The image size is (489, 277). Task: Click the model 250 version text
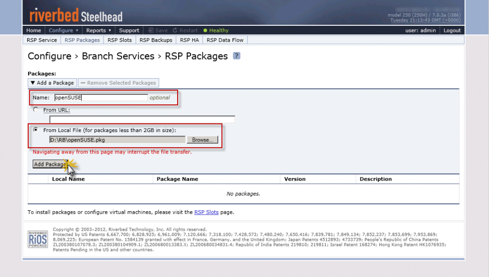pos(424,15)
